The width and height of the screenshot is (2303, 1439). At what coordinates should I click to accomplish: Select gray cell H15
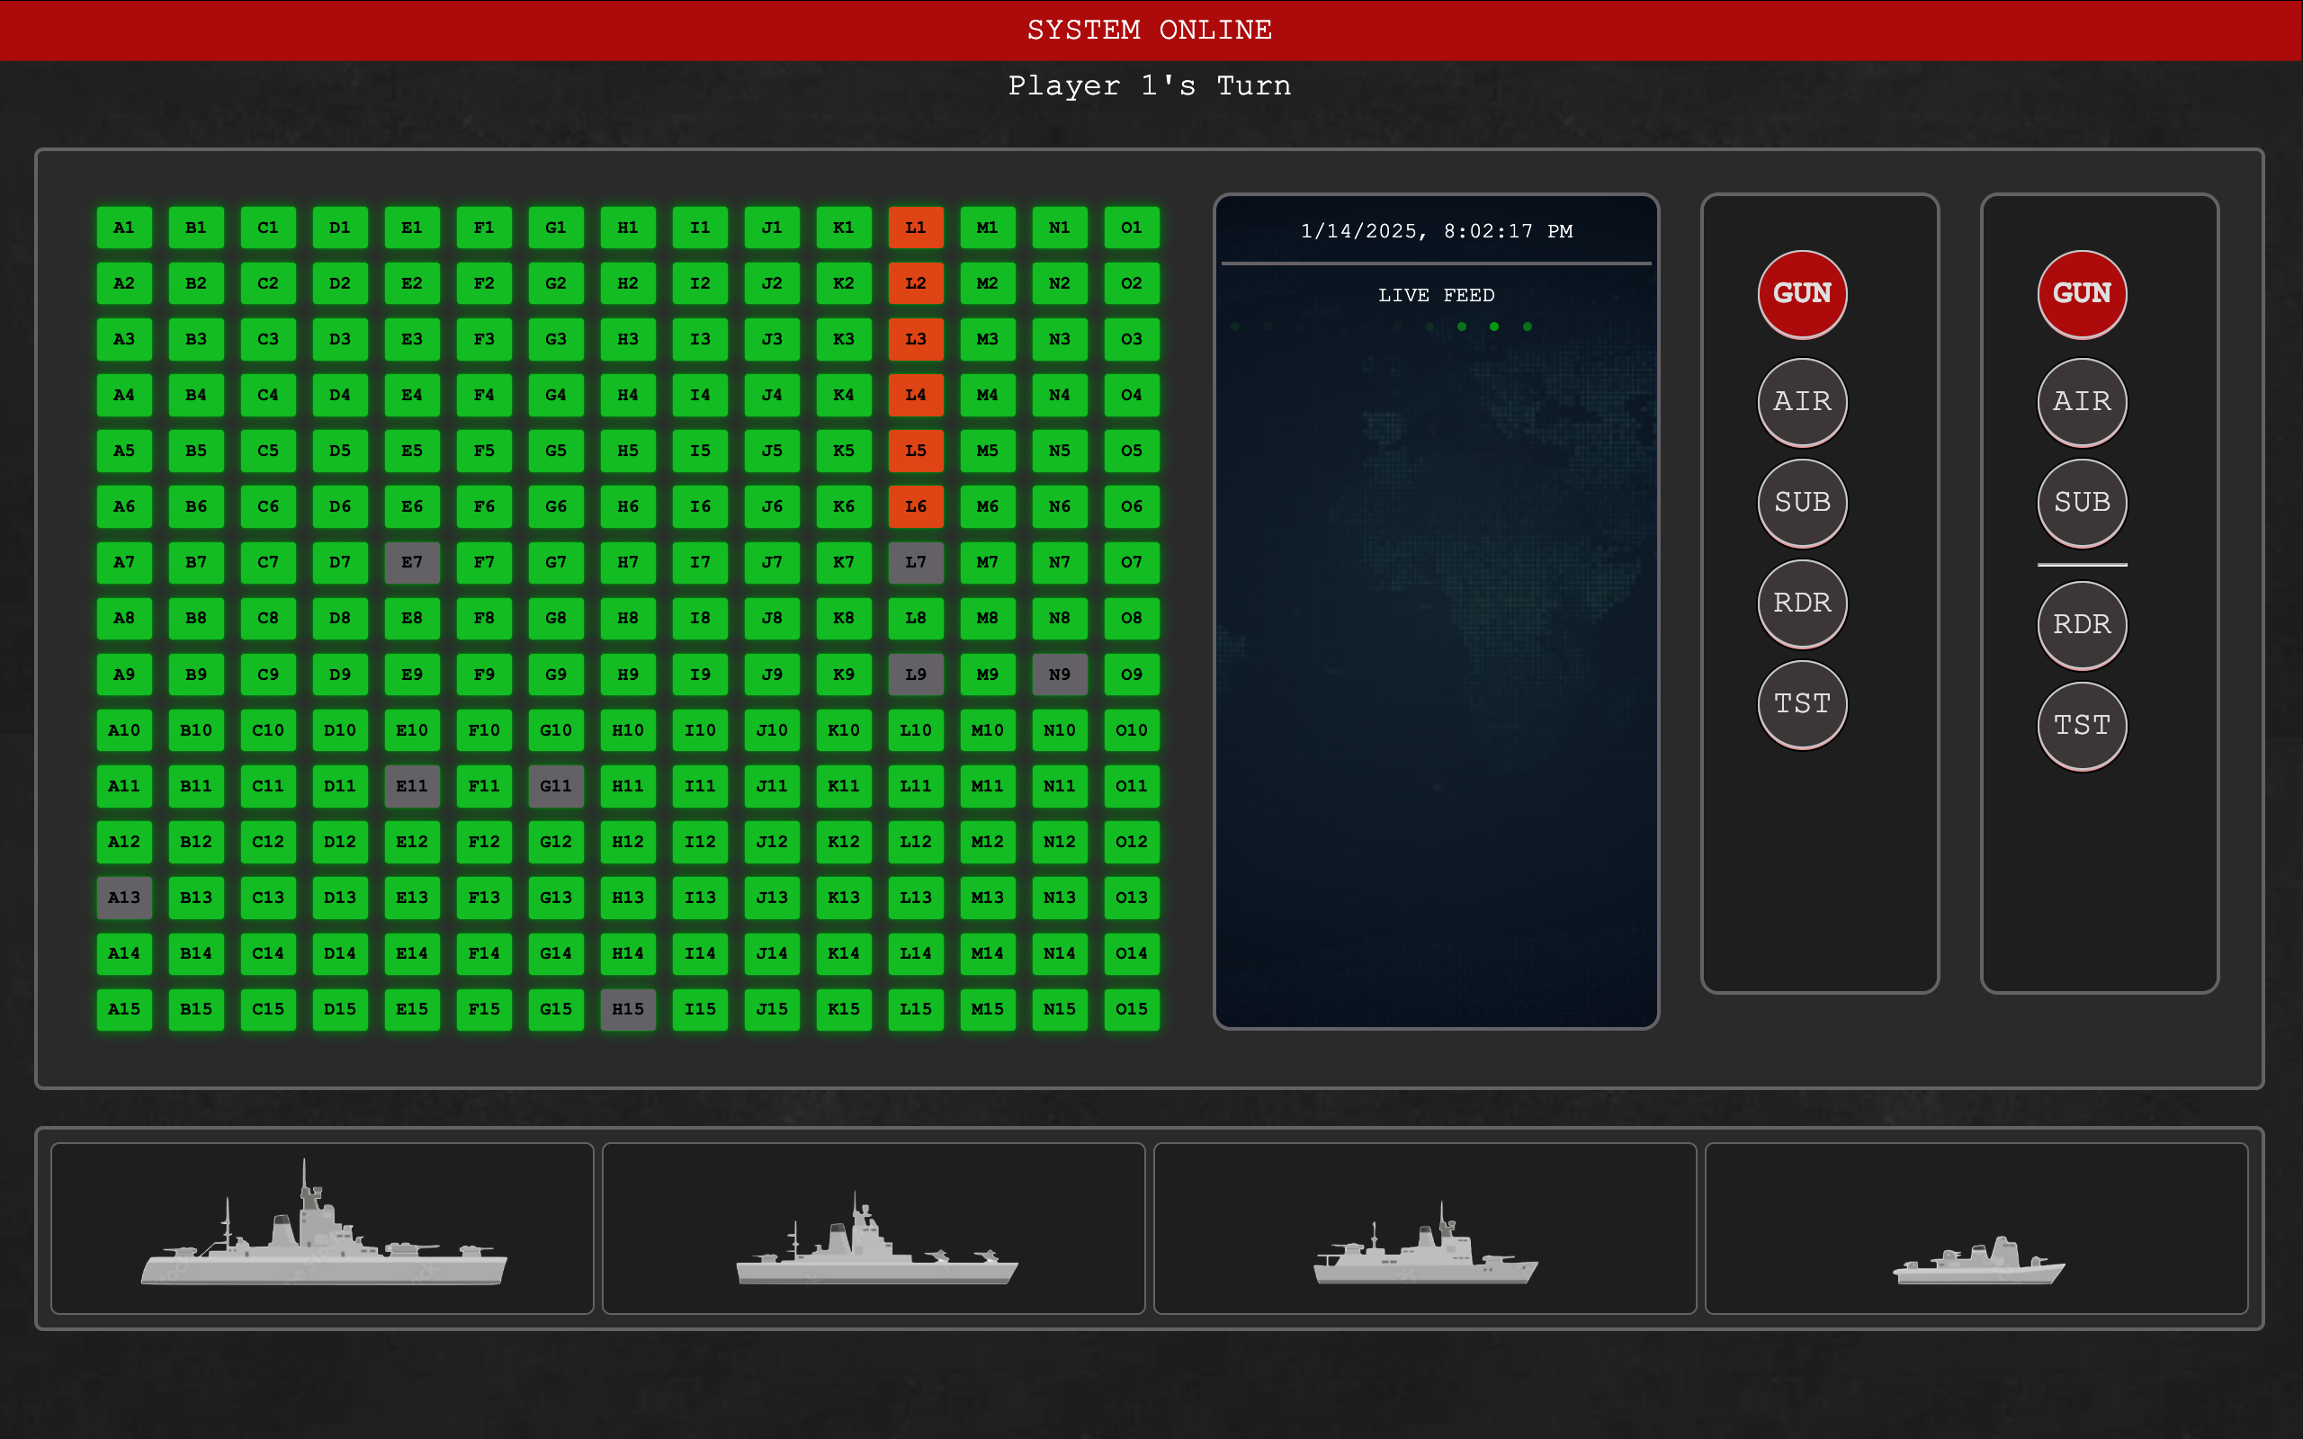click(628, 1009)
